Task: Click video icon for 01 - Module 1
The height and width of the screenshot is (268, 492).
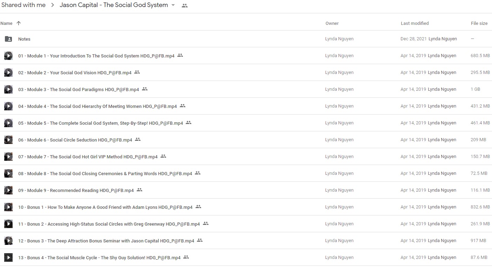Action: coord(8,56)
